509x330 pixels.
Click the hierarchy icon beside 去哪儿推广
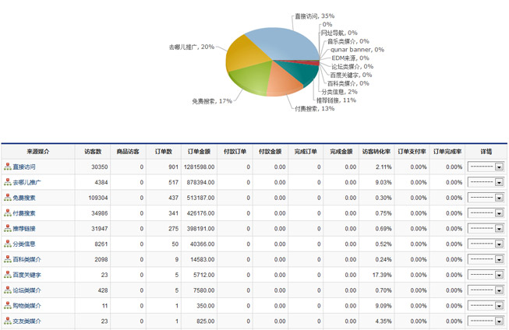[8, 182]
